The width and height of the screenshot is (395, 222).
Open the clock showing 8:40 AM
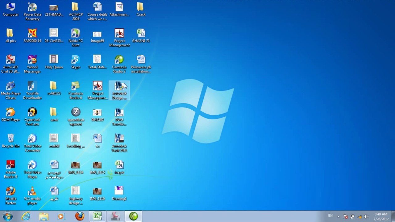click(x=381, y=216)
